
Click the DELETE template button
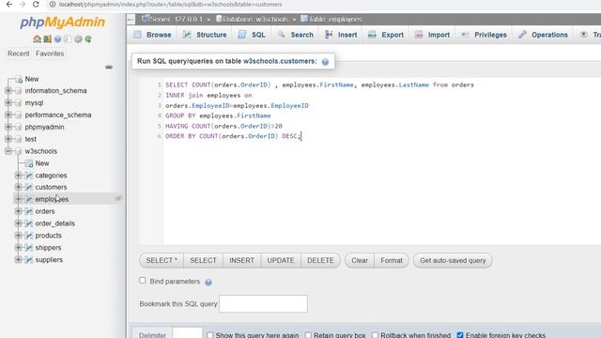320,261
